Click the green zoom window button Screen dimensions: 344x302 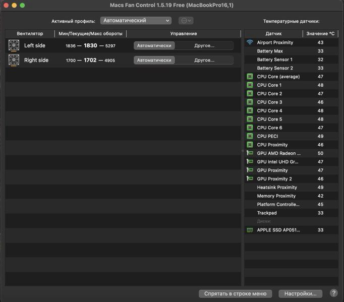[x=22, y=5]
